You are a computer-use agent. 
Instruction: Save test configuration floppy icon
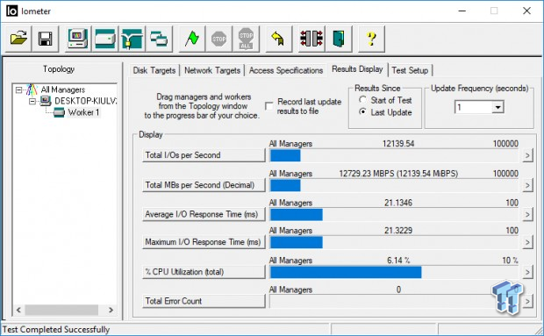click(x=46, y=39)
